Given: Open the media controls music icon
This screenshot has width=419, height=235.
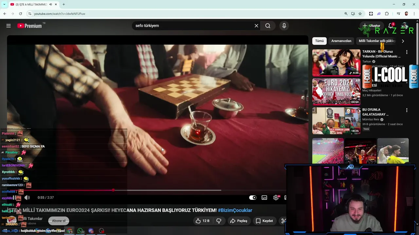Looking at the screenshot, I should 398,14.
